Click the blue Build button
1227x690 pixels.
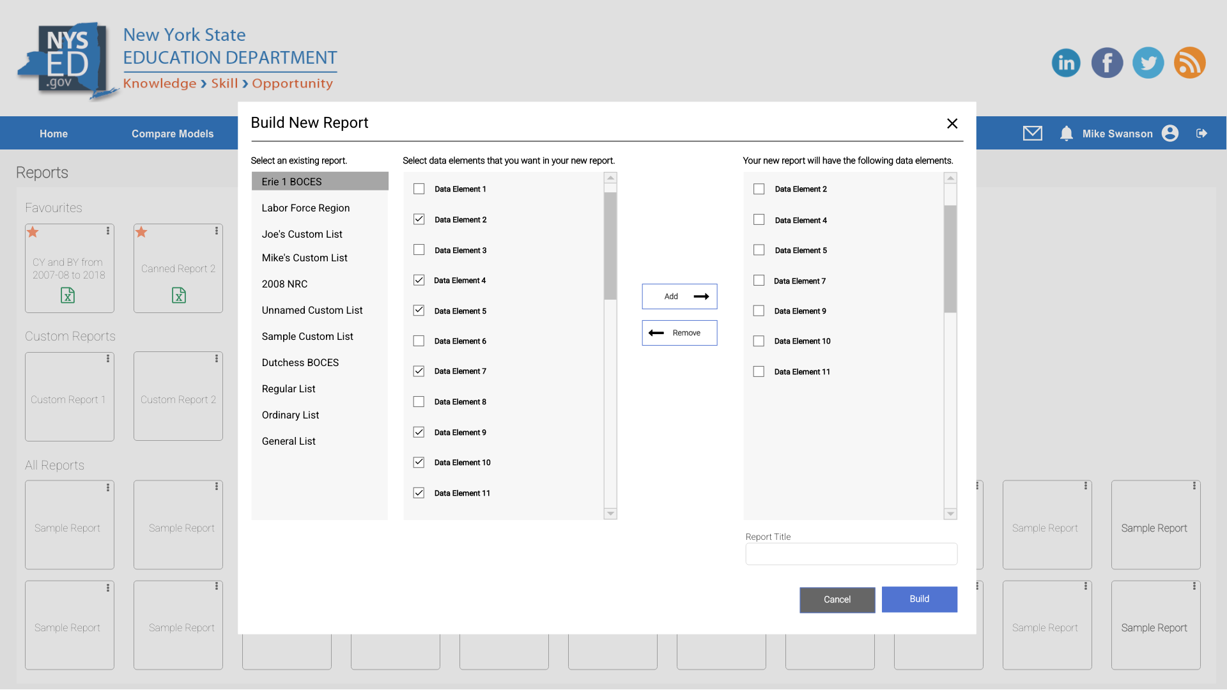pos(919,599)
